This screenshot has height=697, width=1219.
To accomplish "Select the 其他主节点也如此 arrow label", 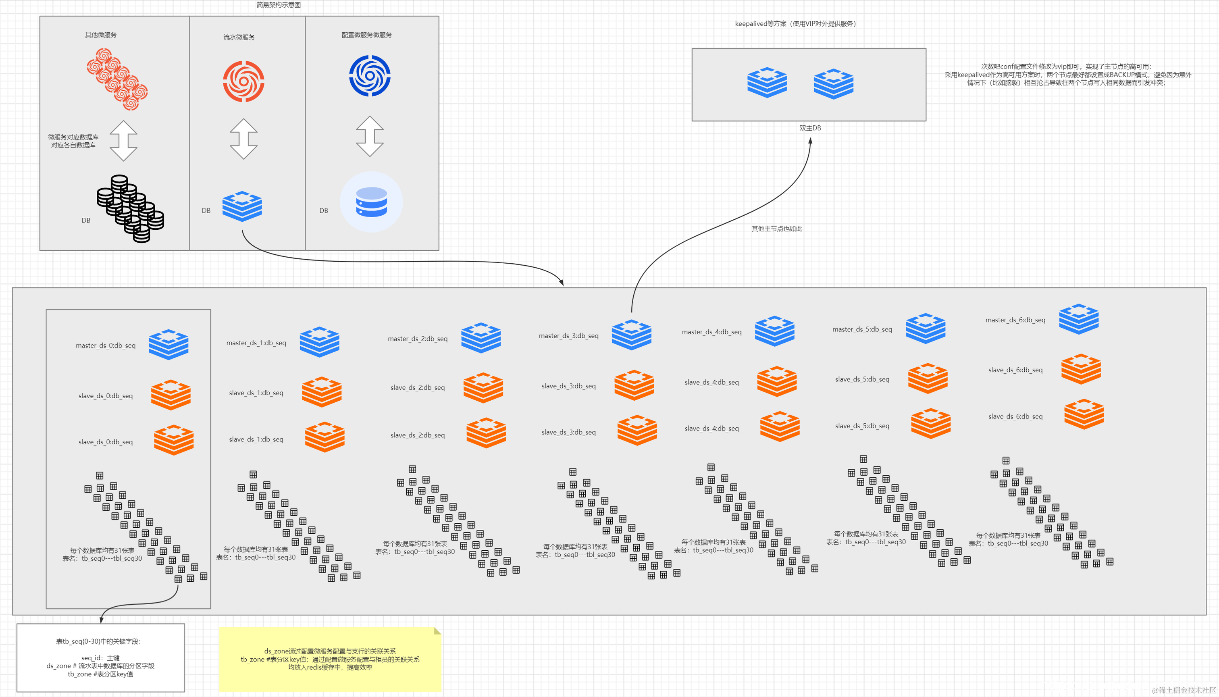I will (x=776, y=229).
